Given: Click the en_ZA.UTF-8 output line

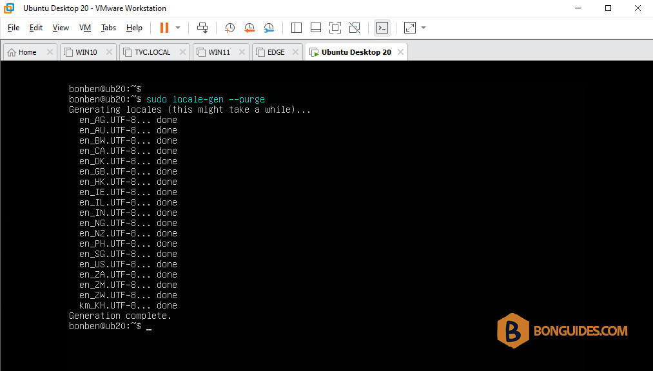Looking at the screenshot, I should click(128, 274).
